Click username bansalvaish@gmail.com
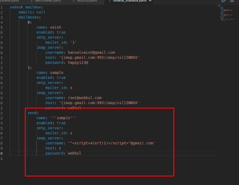Viewport: 239px width, 185px height. (x=91, y=52)
